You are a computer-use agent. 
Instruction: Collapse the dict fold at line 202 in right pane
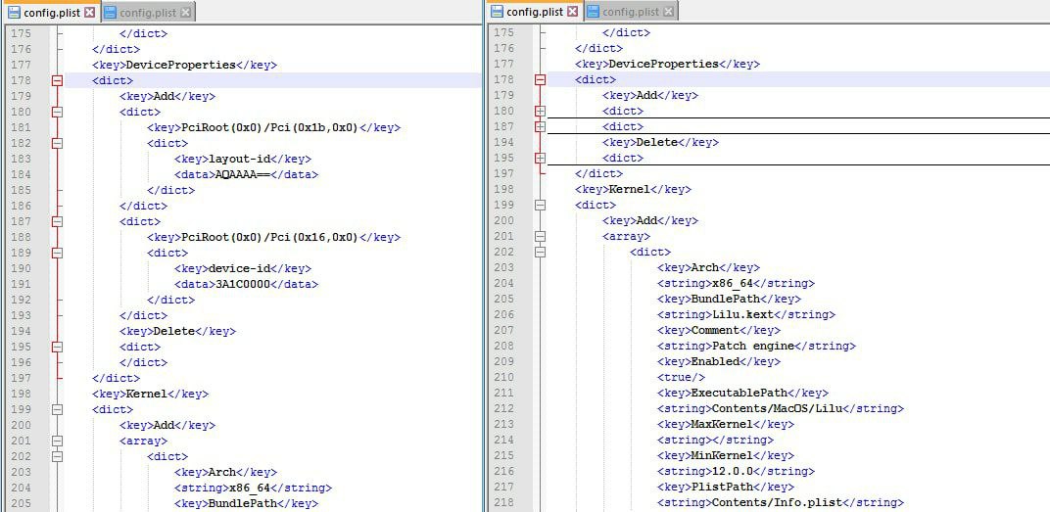541,252
